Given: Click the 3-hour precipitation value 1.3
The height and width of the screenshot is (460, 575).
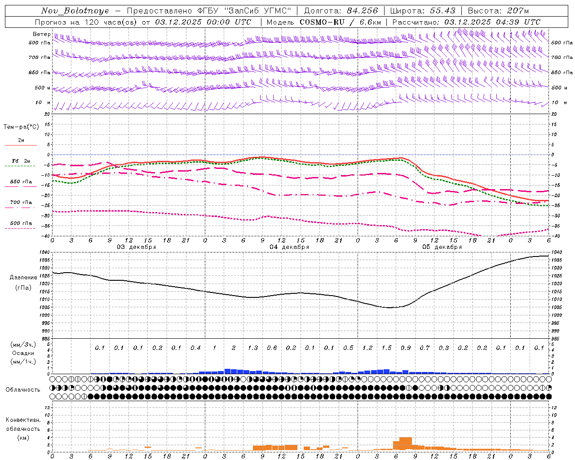Looking at the screenshot, I should pos(253,348).
